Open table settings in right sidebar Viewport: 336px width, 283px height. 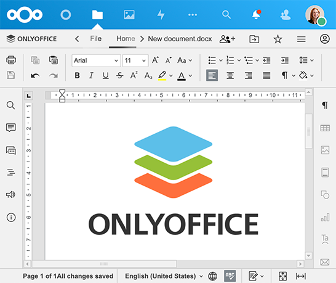pyautogui.click(x=325, y=128)
